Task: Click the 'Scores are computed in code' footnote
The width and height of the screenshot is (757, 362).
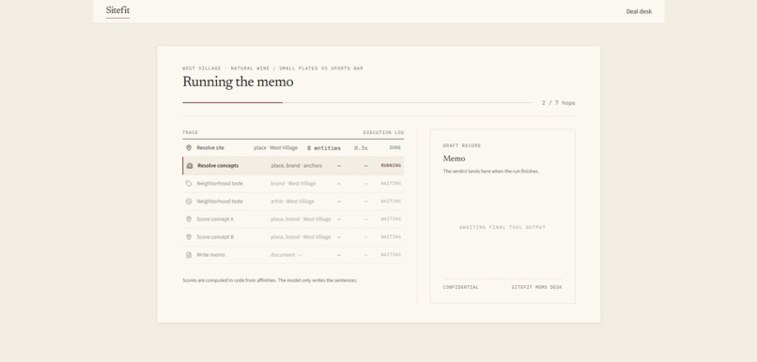Action: [270, 280]
